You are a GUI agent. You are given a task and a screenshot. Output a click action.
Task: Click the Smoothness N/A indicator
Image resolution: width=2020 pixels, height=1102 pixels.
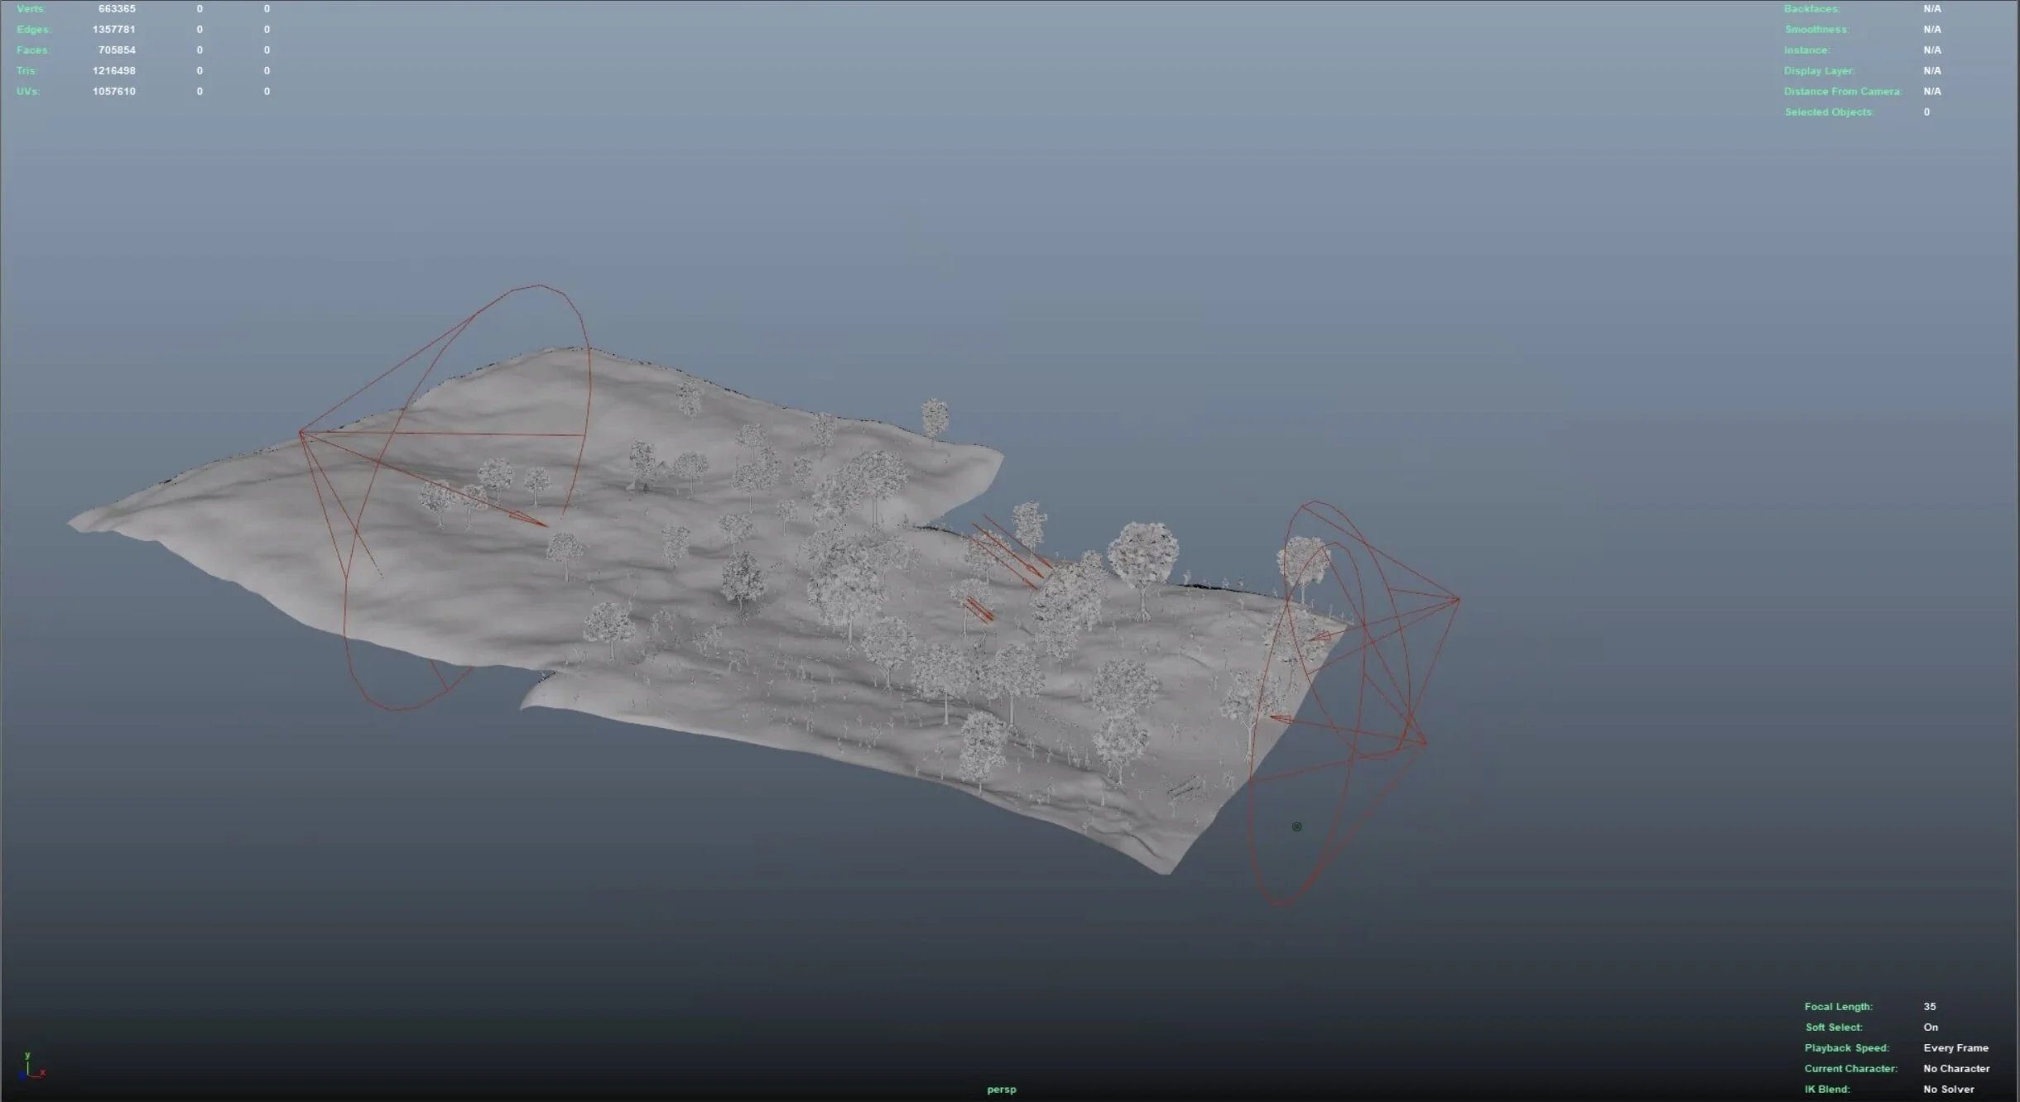click(1931, 29)
